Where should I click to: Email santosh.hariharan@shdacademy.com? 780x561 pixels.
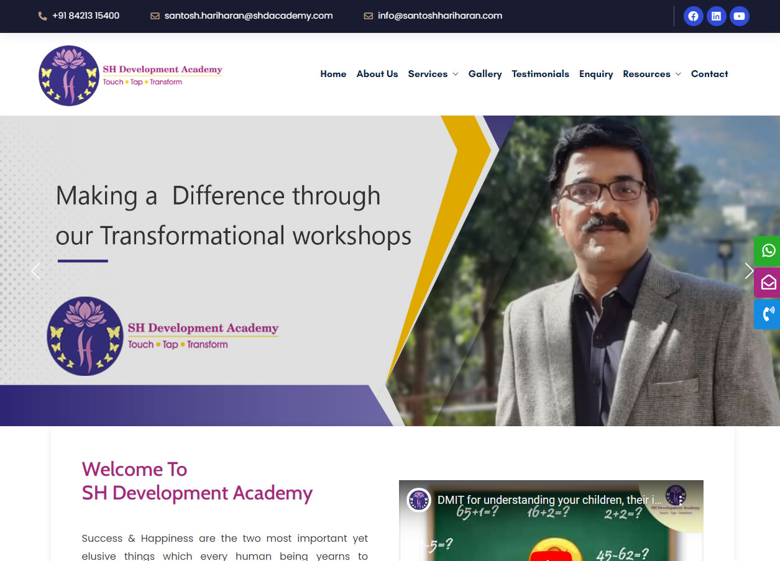click(249, 16)
